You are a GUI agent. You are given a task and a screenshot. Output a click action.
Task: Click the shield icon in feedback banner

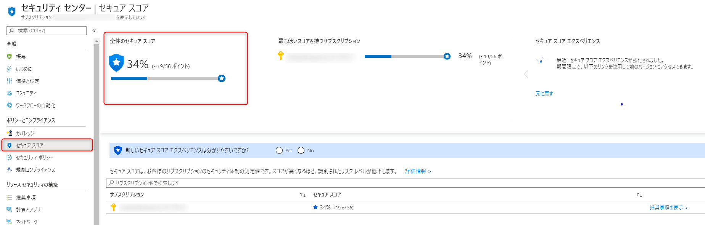pos(118,150)
